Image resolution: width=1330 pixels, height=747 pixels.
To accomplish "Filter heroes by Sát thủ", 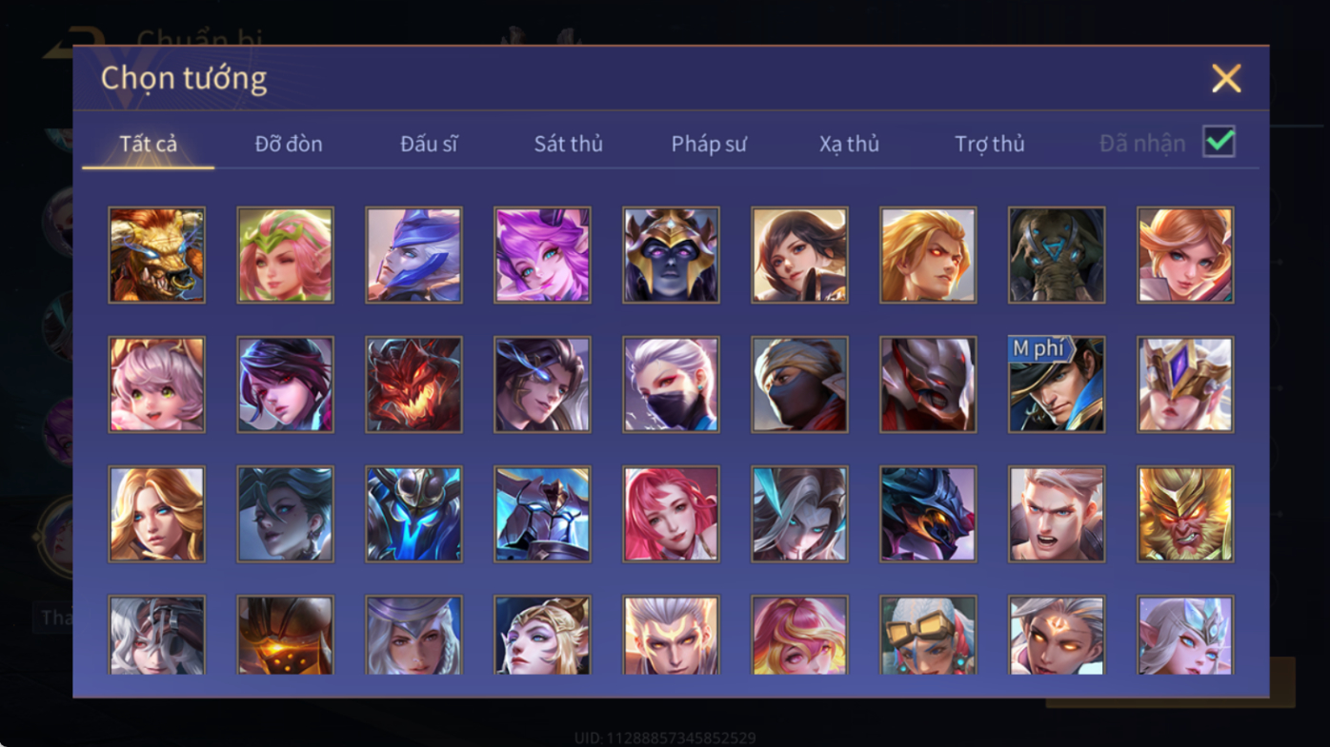I will pyautogui.click(x=569, y=144).
